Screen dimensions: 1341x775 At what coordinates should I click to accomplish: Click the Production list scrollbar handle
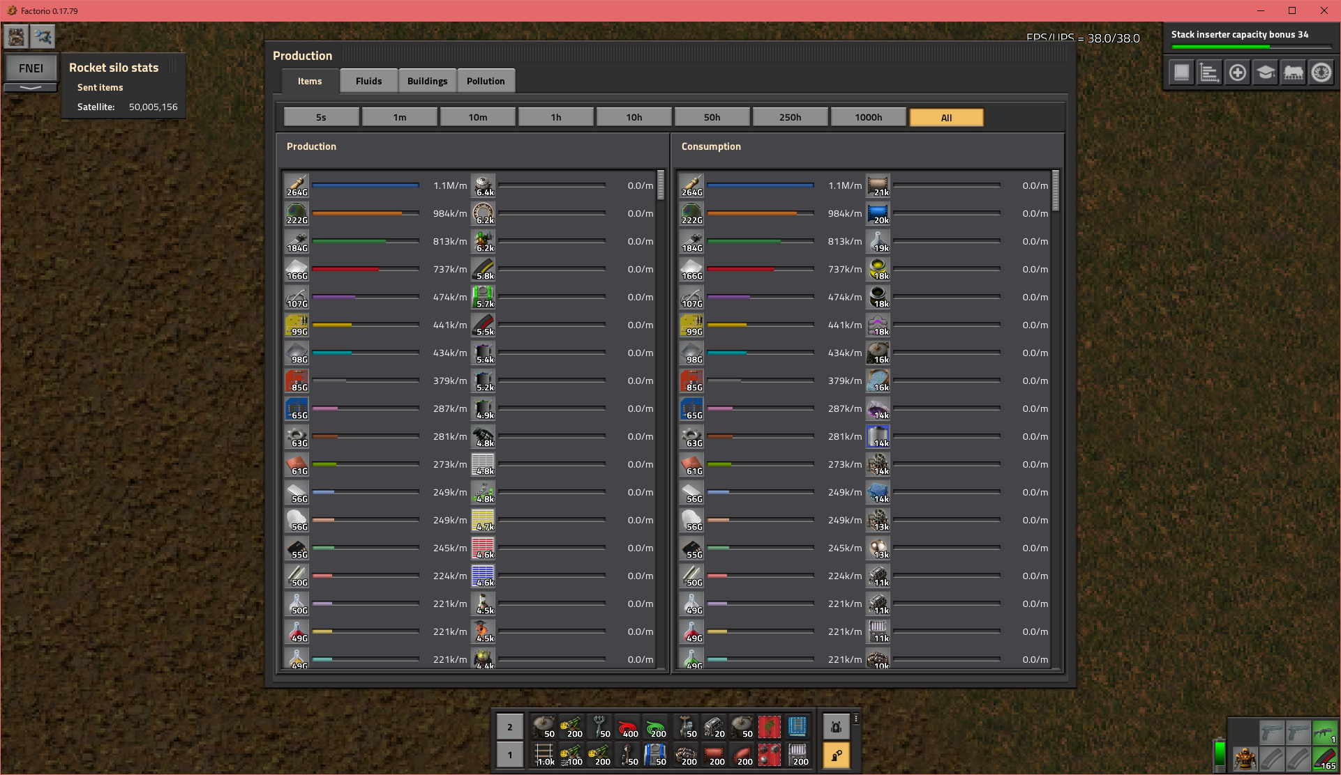(660, 185)
